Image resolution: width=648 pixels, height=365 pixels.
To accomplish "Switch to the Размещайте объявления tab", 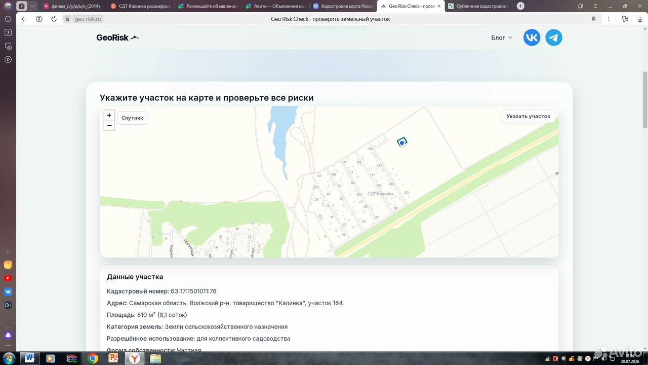I will coord(208,6).
